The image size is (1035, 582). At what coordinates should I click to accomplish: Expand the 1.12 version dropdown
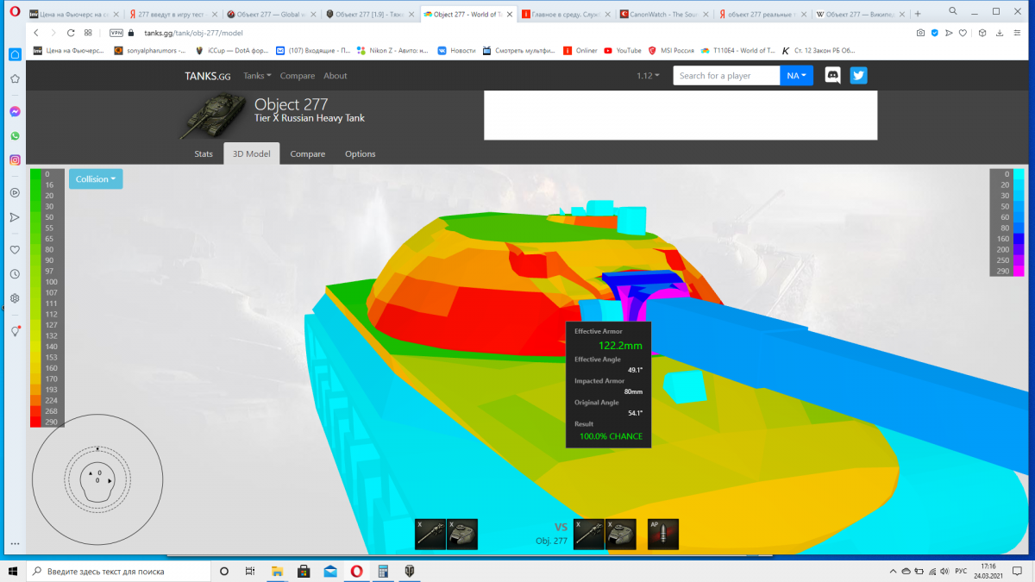tap(648, 76)
